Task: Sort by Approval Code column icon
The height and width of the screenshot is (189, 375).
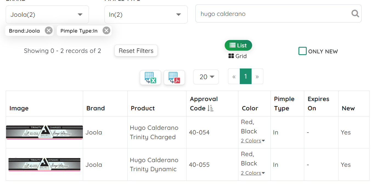Action: click(210, 108)
